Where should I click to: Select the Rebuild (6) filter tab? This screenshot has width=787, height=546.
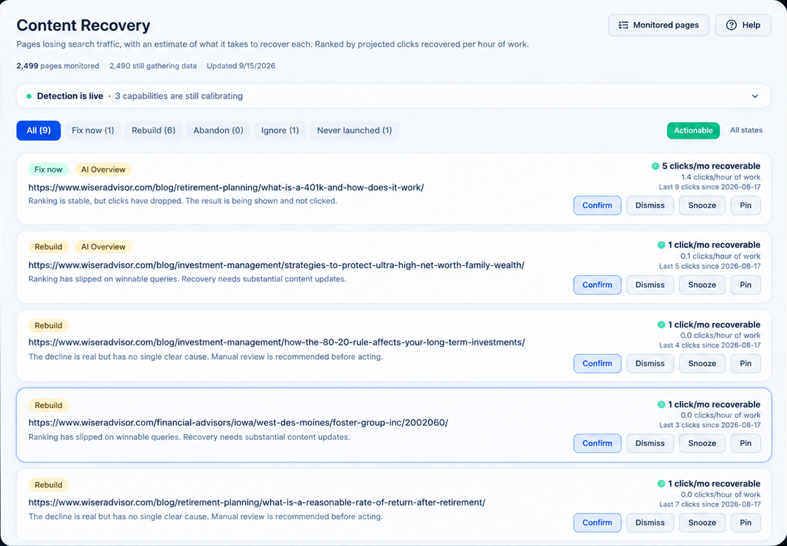click(153, 130)
